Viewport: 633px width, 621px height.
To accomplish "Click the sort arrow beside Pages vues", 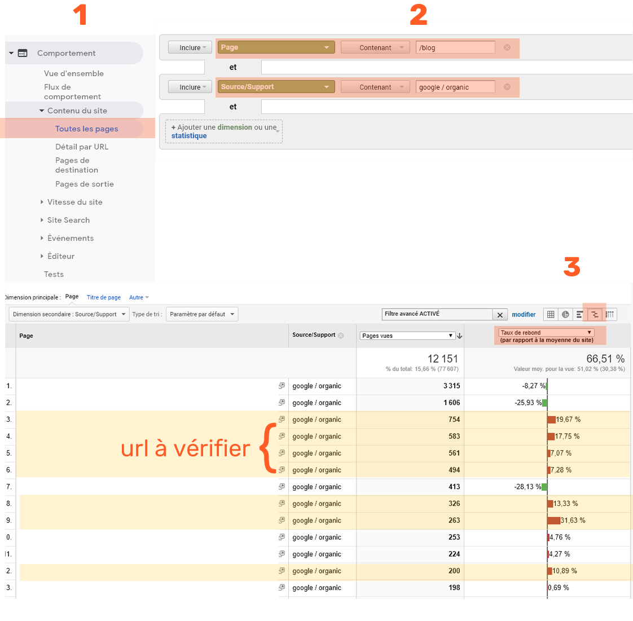I will coord(459,336).
